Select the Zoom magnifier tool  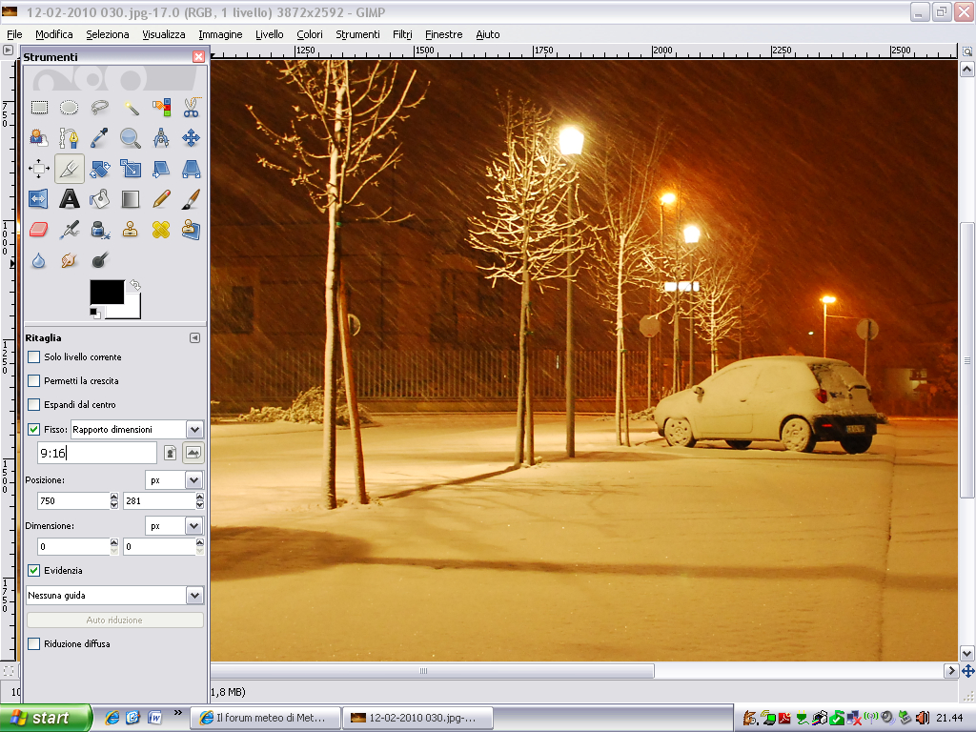[x=131, y=138]
